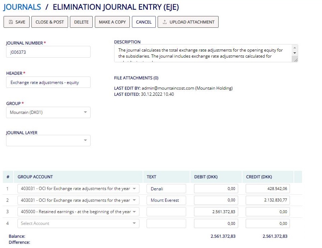Open the Select Account dropdown in row 4
The image size is (322, 248).
78,223
